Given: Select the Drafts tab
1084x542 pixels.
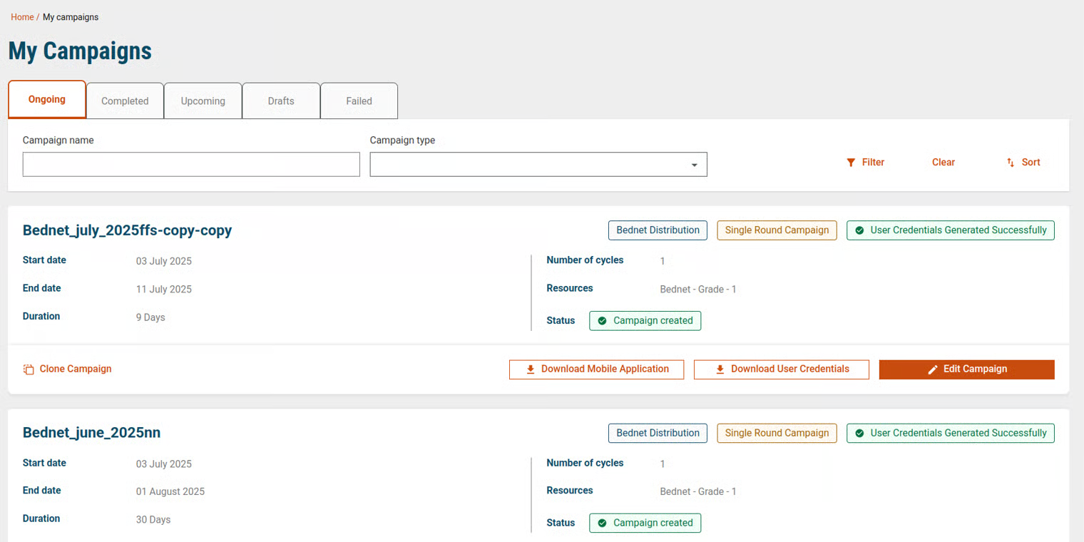Looking at the screenshot, I should 281,101.
